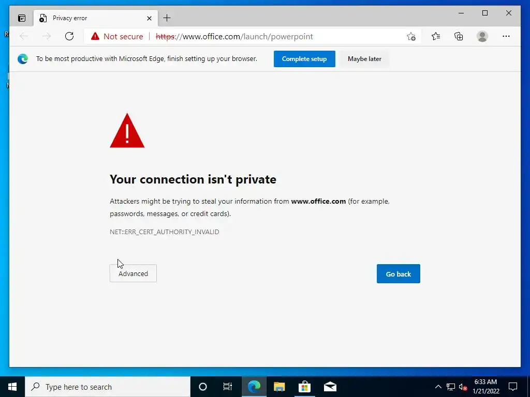Viewport: 530px width, 397px height.
Task: Open Settings and more ellipsis menu
Action: 506,36
